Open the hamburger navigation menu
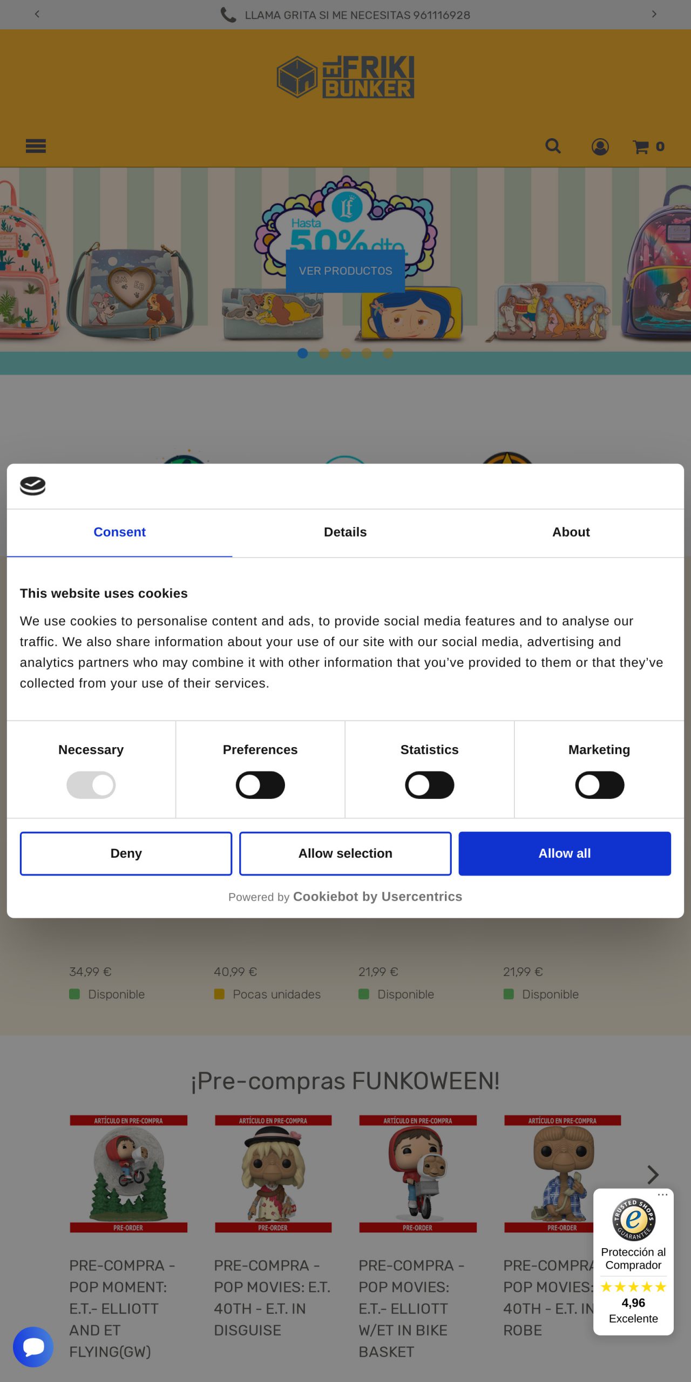This screenshot has height=1382, width=691. pos(36,146)
